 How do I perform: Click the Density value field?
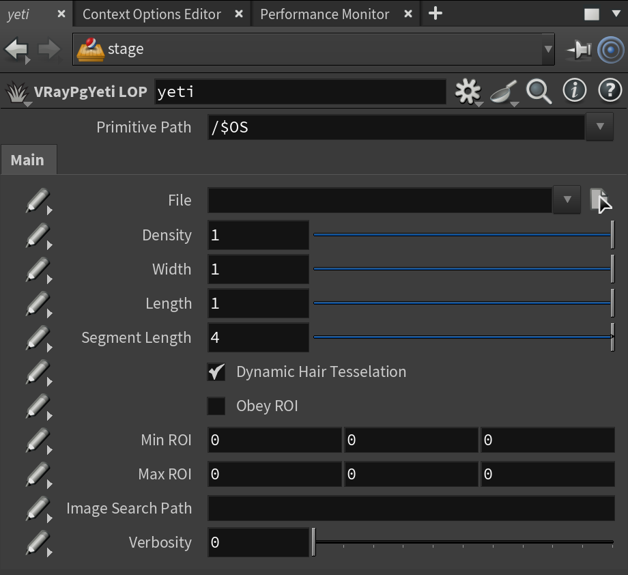click(258, 235)
